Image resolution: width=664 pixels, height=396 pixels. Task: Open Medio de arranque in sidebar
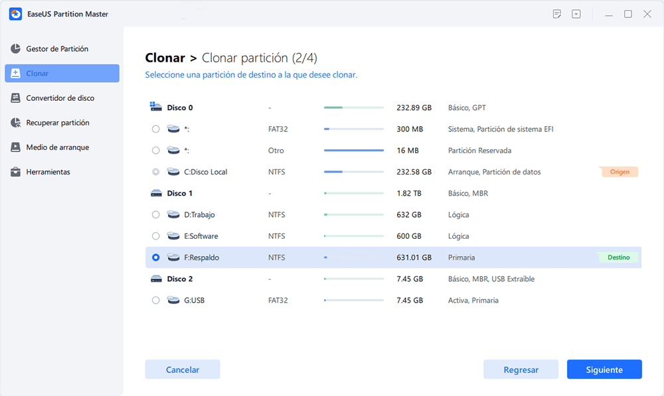62,147
